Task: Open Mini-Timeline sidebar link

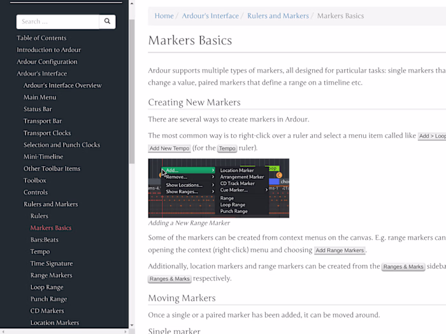Action: click(x=43, y=157)
